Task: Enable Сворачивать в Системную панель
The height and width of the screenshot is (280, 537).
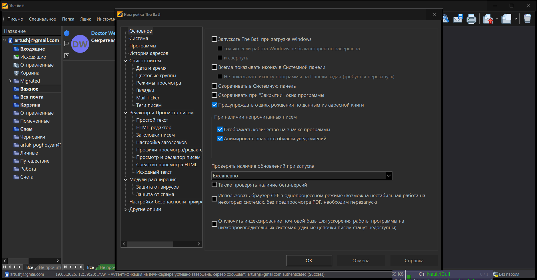Action: (214, 86)
